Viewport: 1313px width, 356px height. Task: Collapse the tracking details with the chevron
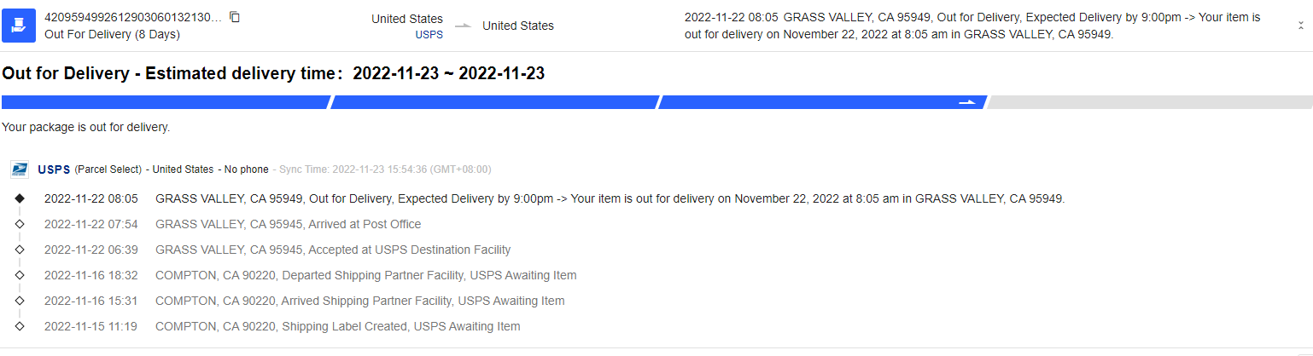1300,26
